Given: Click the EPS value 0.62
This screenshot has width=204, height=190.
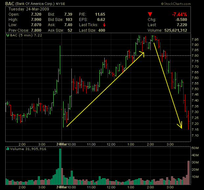Looking at the screenshot, I should 101,20.
